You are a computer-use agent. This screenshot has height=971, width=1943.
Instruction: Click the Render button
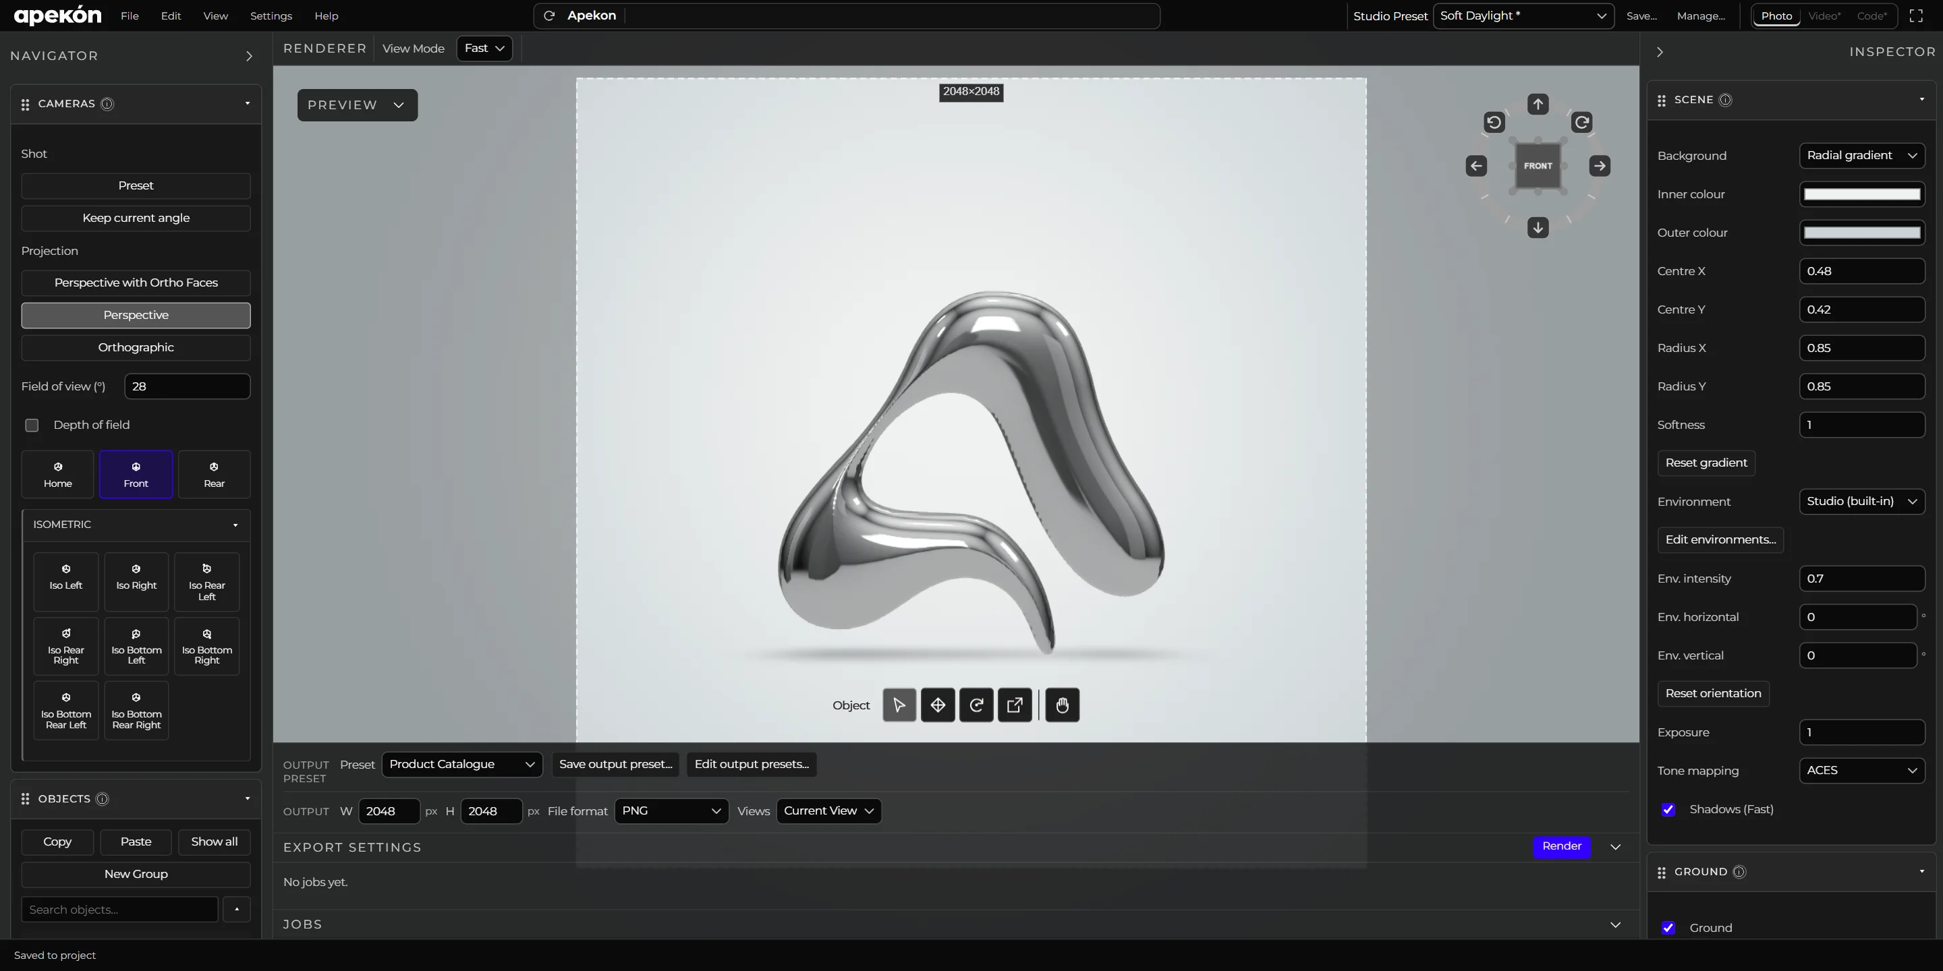[1561, 847]
